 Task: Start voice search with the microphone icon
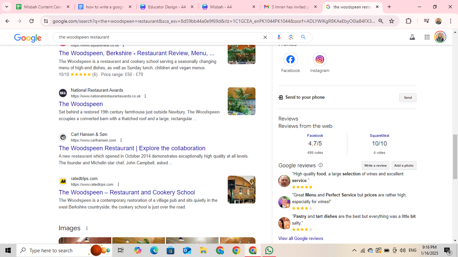(x=279, y=37)
